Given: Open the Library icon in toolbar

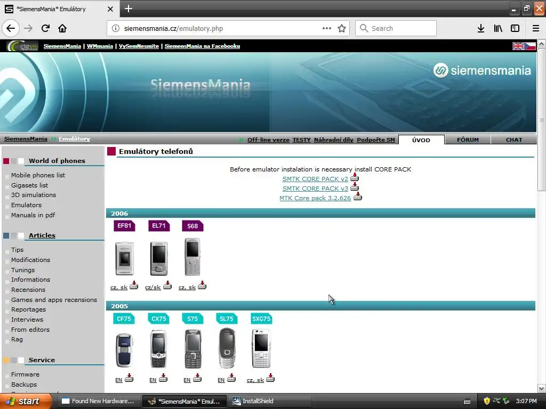Looking at the screenshot, I should [x=498, y=29].
